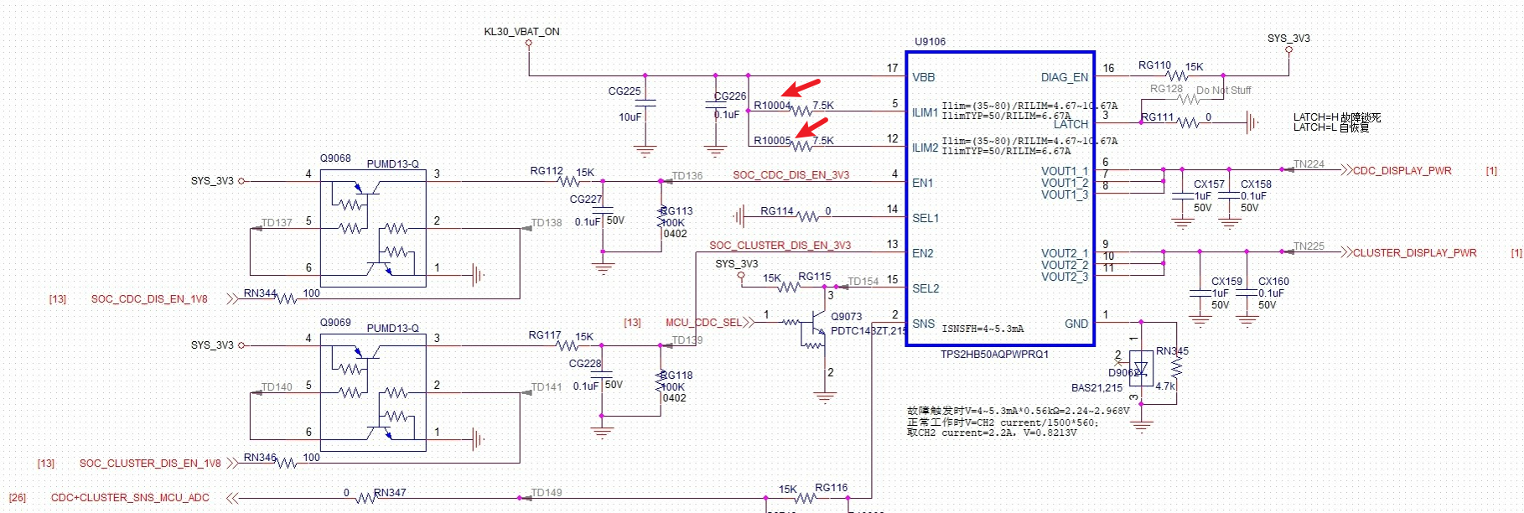Select the Q9068 reference designator
1524x513 pixels.
coord(335,158)
